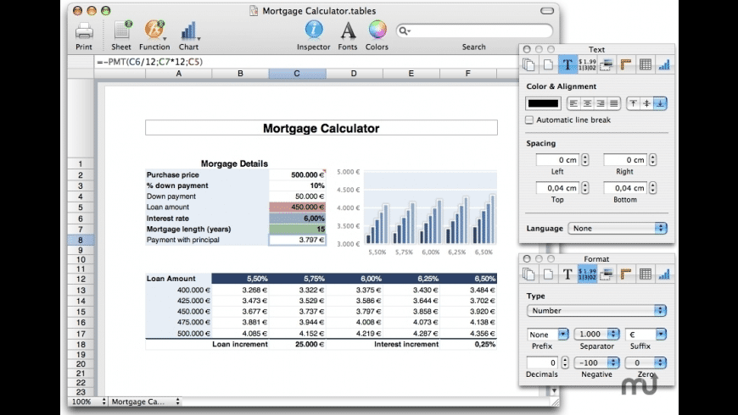Click the Mortgage Calculator title box
Screen dimensions: 738x415
click(x=321, y=128)
